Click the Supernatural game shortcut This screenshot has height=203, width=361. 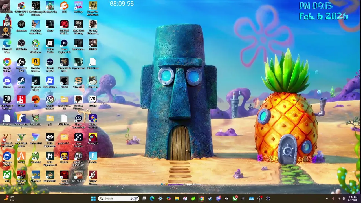[78, 64]
